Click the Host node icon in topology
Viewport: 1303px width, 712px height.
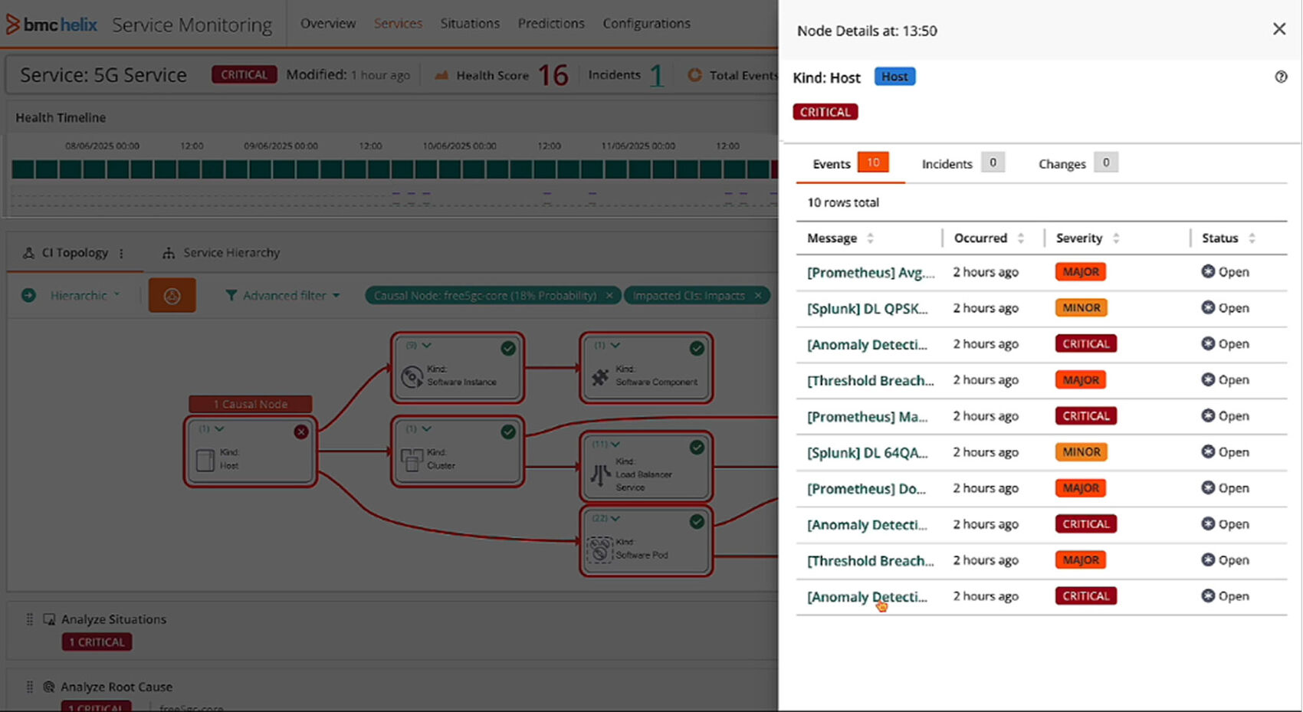click(205, 460)
